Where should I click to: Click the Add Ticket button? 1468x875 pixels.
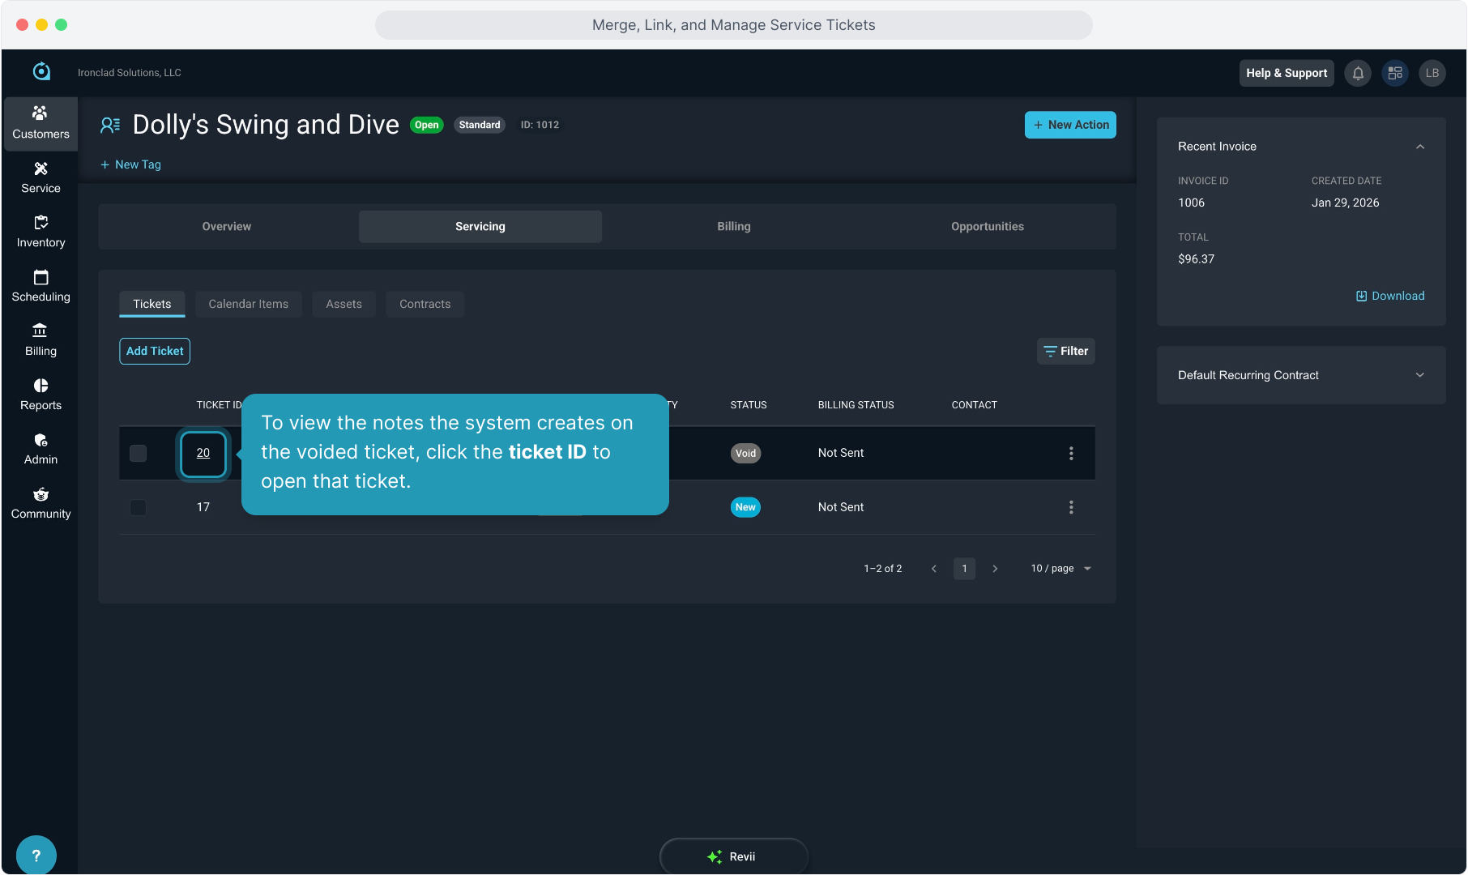tap(155, 352)
